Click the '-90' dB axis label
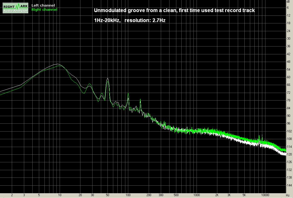 coord(288,116)
